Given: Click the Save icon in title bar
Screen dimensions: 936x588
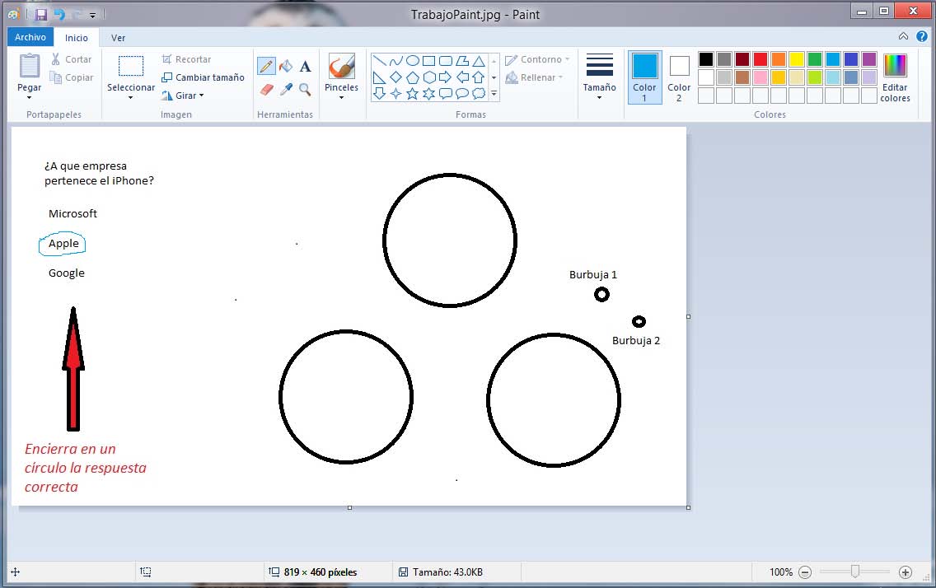Looking at the screenshot, I should click(41, 14).
